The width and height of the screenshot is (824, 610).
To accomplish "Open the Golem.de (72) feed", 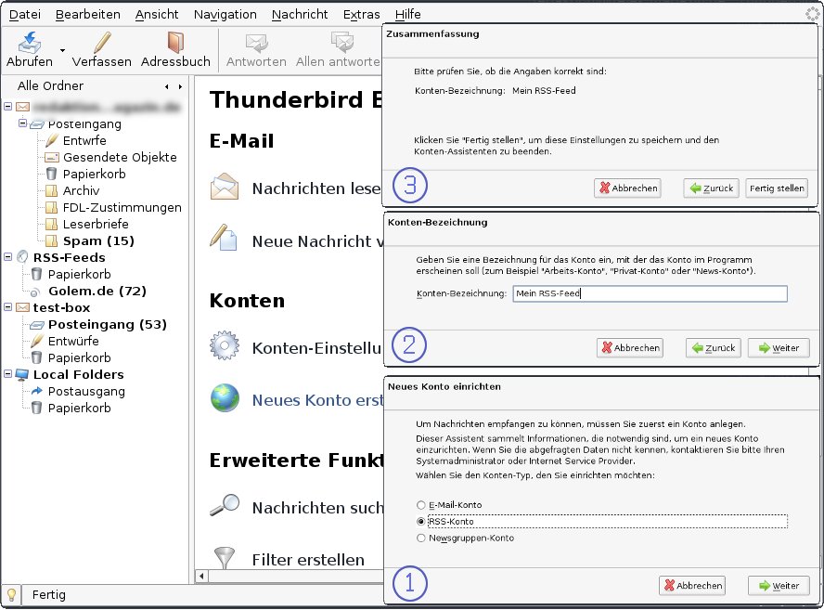I will 97,291.
